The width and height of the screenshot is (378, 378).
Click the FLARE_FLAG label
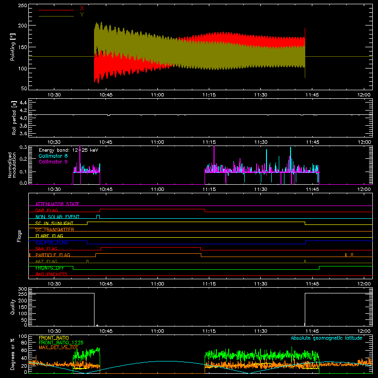[x=49, y=236]
